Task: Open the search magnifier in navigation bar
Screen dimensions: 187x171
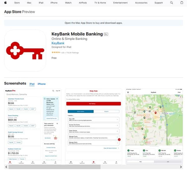Action: [171, 2]
